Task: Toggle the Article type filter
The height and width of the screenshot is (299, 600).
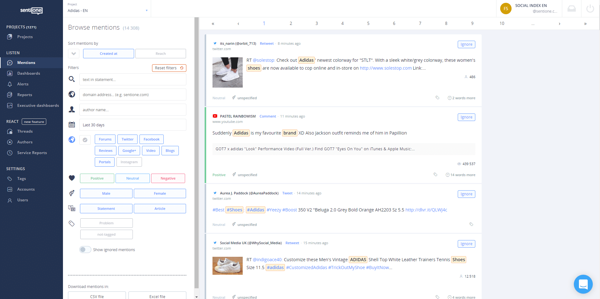Action: click(x=160, y=209)
